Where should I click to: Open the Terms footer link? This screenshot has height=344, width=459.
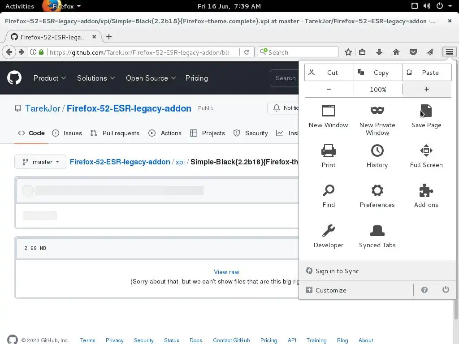(87, 340)
